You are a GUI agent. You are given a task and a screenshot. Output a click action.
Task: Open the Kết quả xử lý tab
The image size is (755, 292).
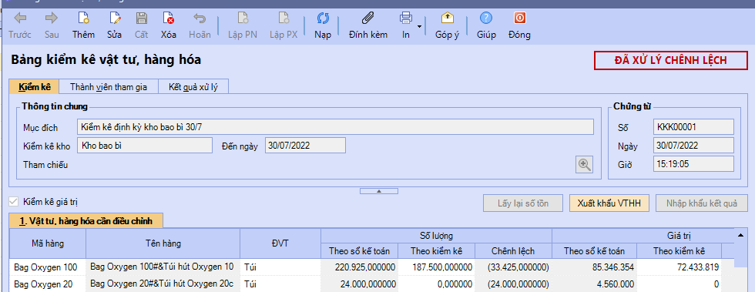point(193,87)
